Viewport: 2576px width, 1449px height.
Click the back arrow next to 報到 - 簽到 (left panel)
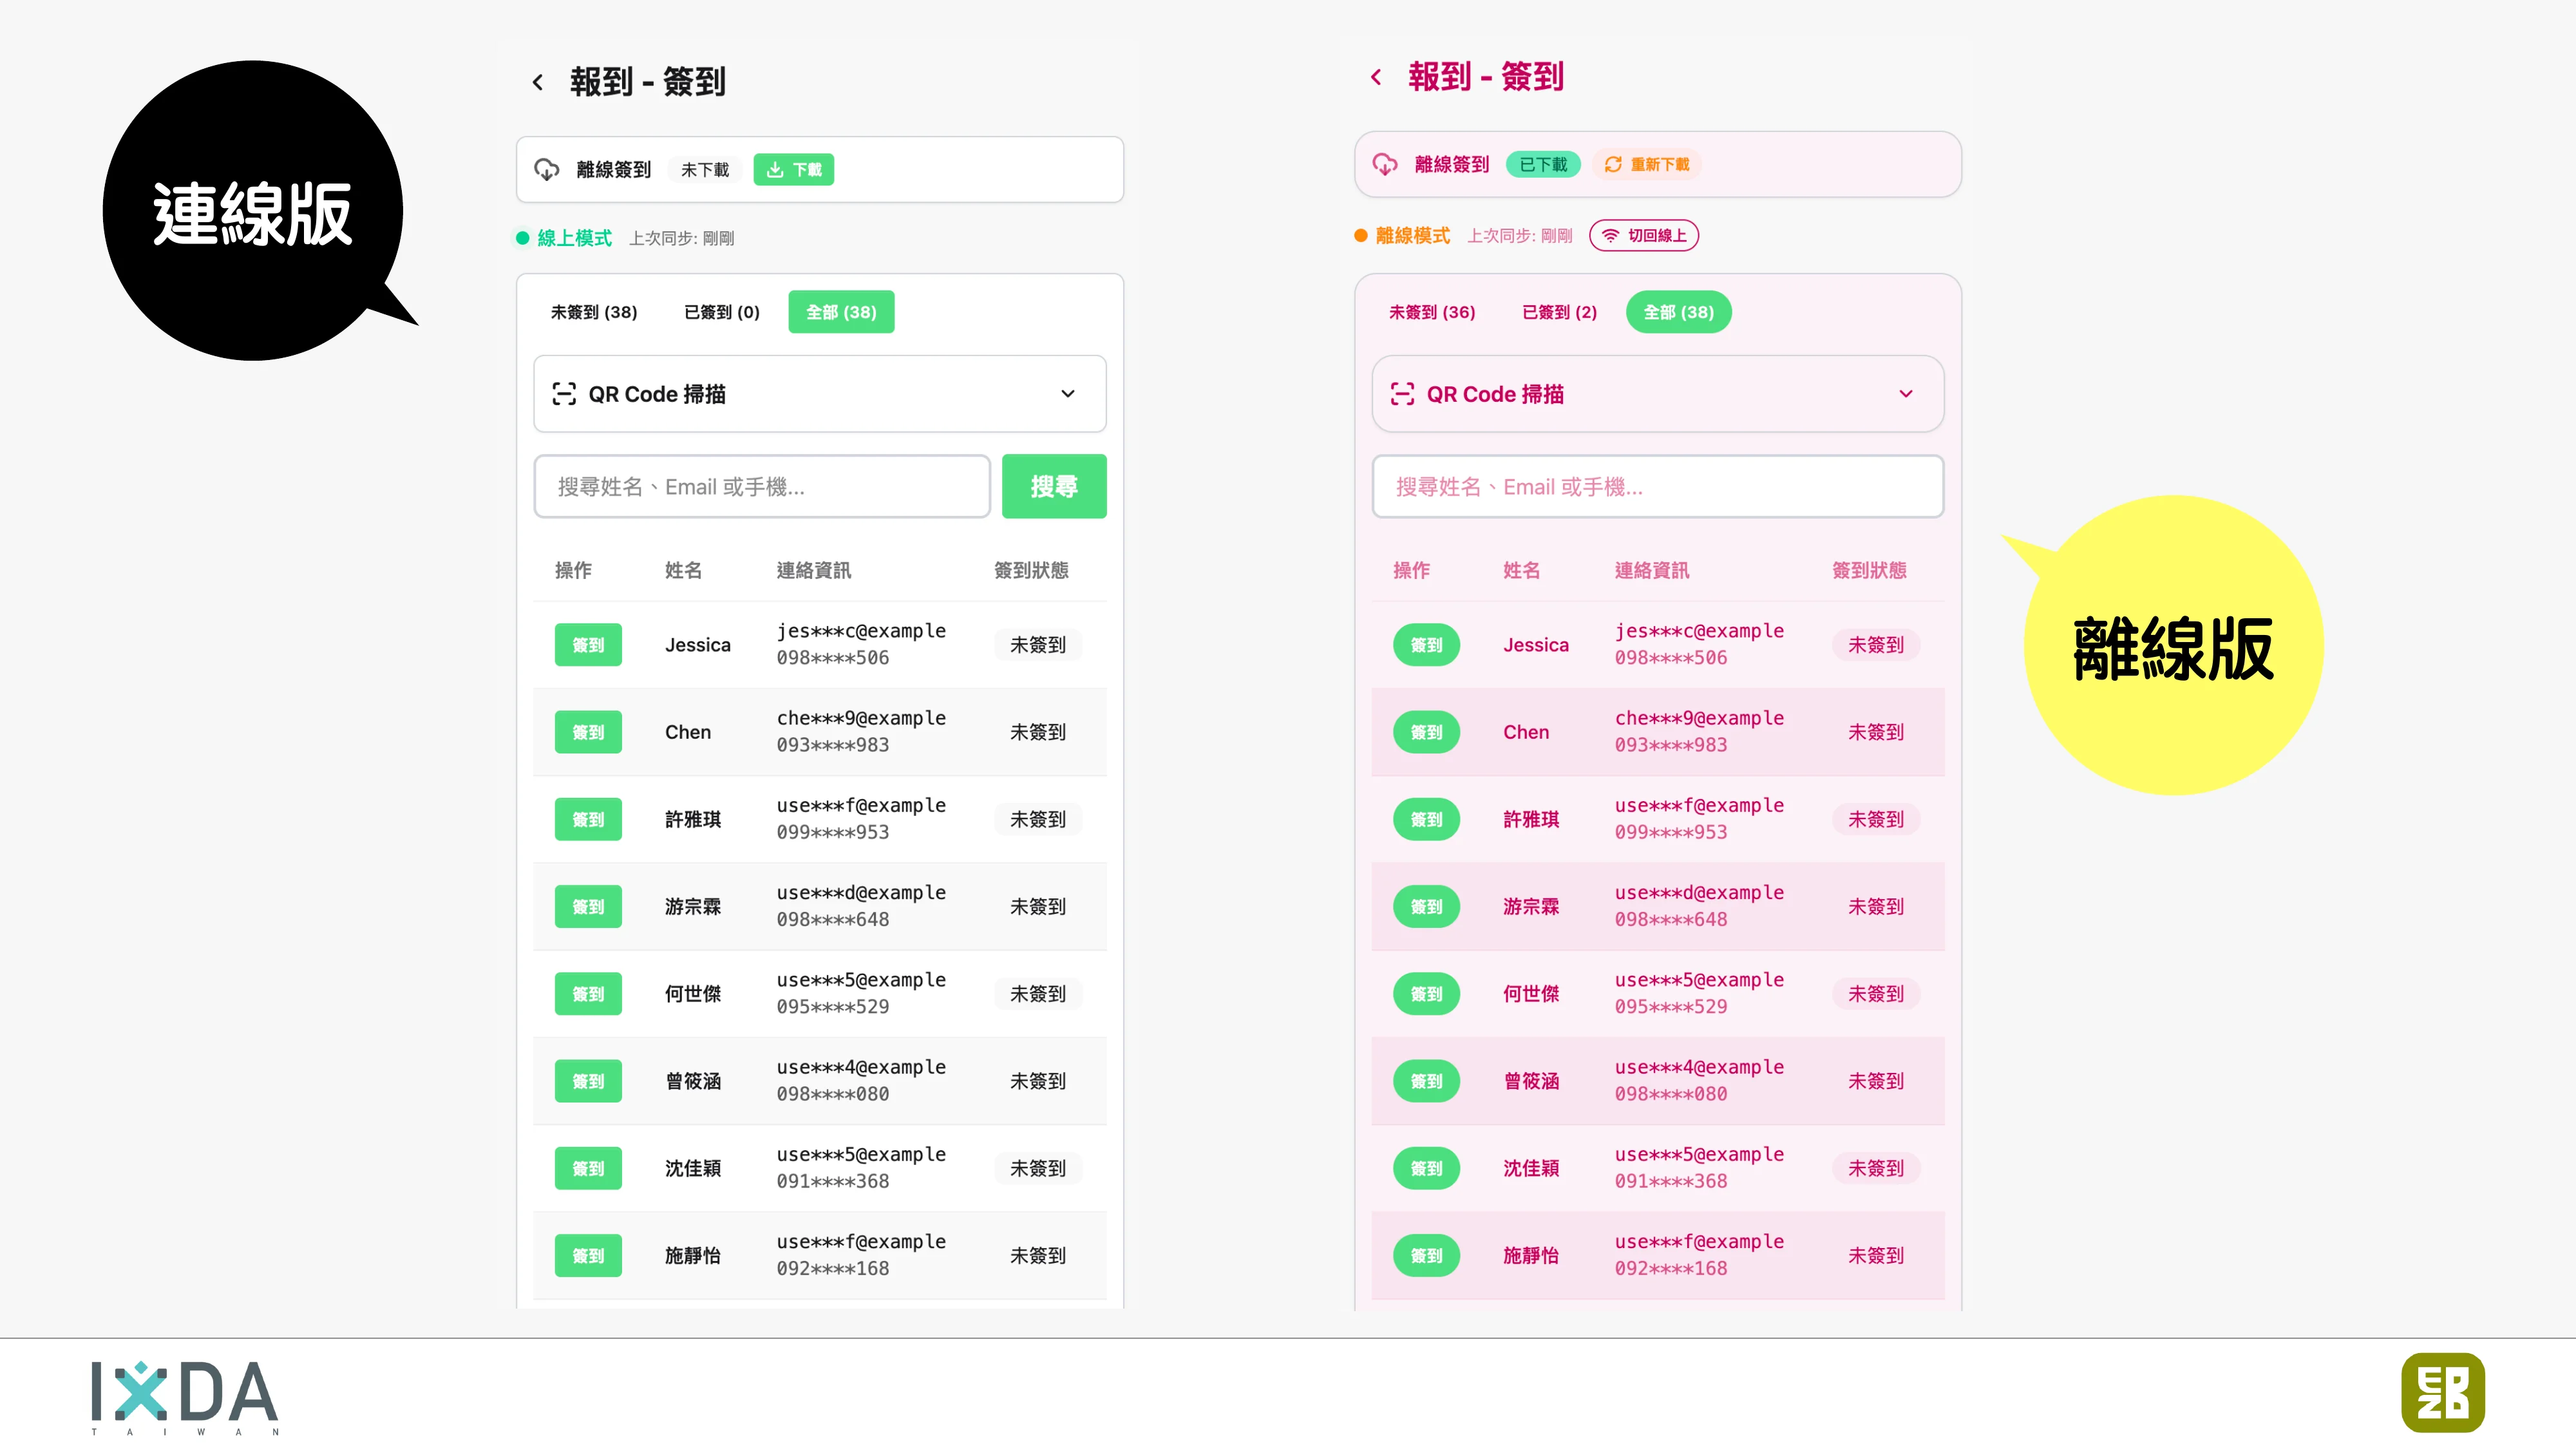pos(538,81)
